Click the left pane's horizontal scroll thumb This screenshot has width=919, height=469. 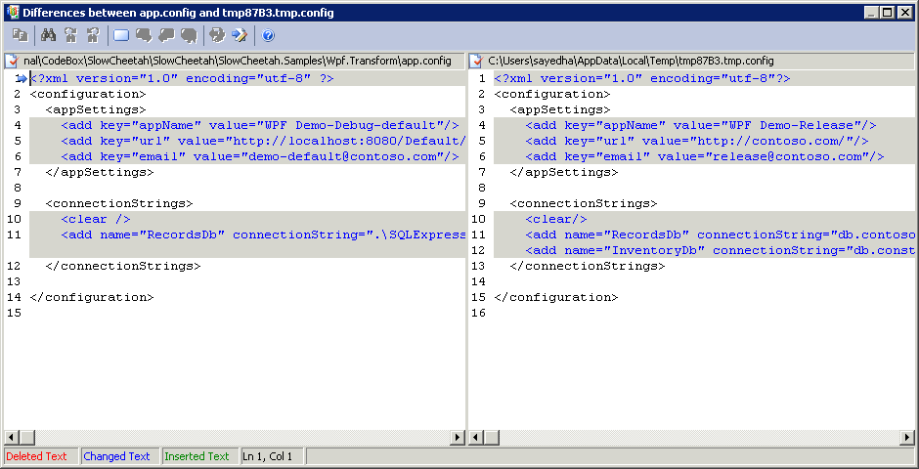27,437
